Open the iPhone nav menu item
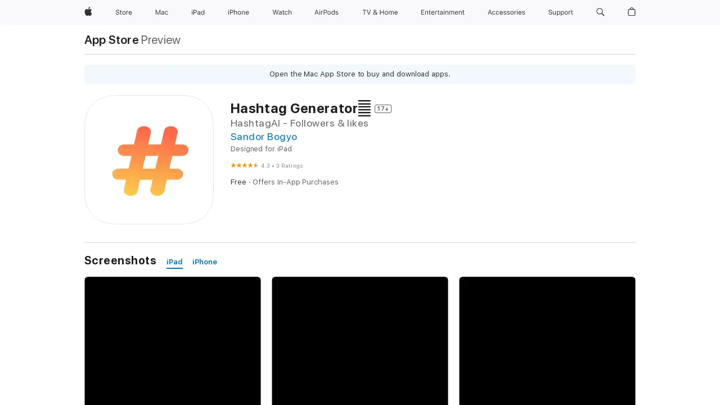This screenshot has width=720, height=405. pyautogui.click(x=238, y=12)
